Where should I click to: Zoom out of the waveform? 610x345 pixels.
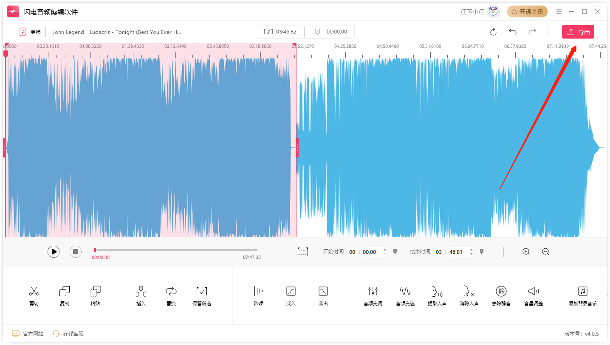pyautogui.click(x=546, y=252)
